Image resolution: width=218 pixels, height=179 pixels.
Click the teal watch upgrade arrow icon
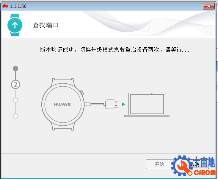click(x=15, y=25)
